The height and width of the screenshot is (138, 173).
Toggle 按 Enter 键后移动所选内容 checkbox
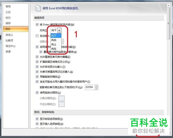37,25
